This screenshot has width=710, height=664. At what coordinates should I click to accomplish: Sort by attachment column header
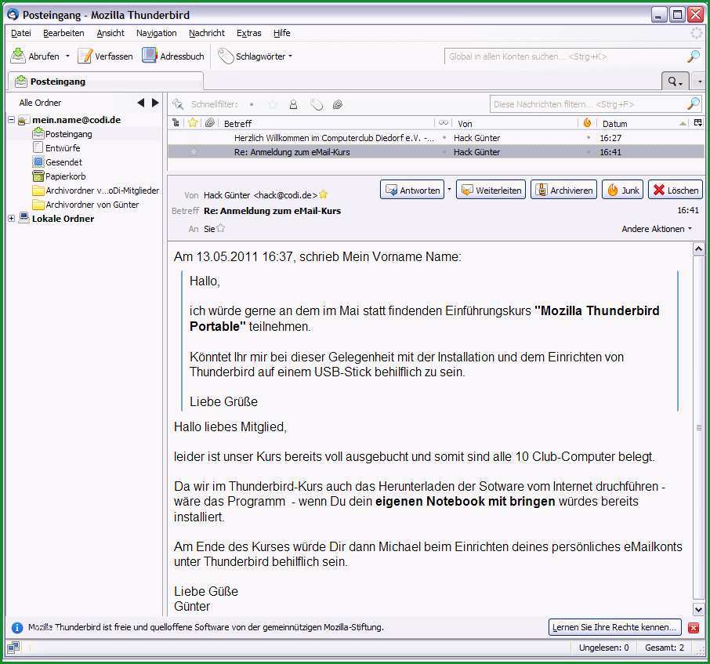click(x=210, y=123)
